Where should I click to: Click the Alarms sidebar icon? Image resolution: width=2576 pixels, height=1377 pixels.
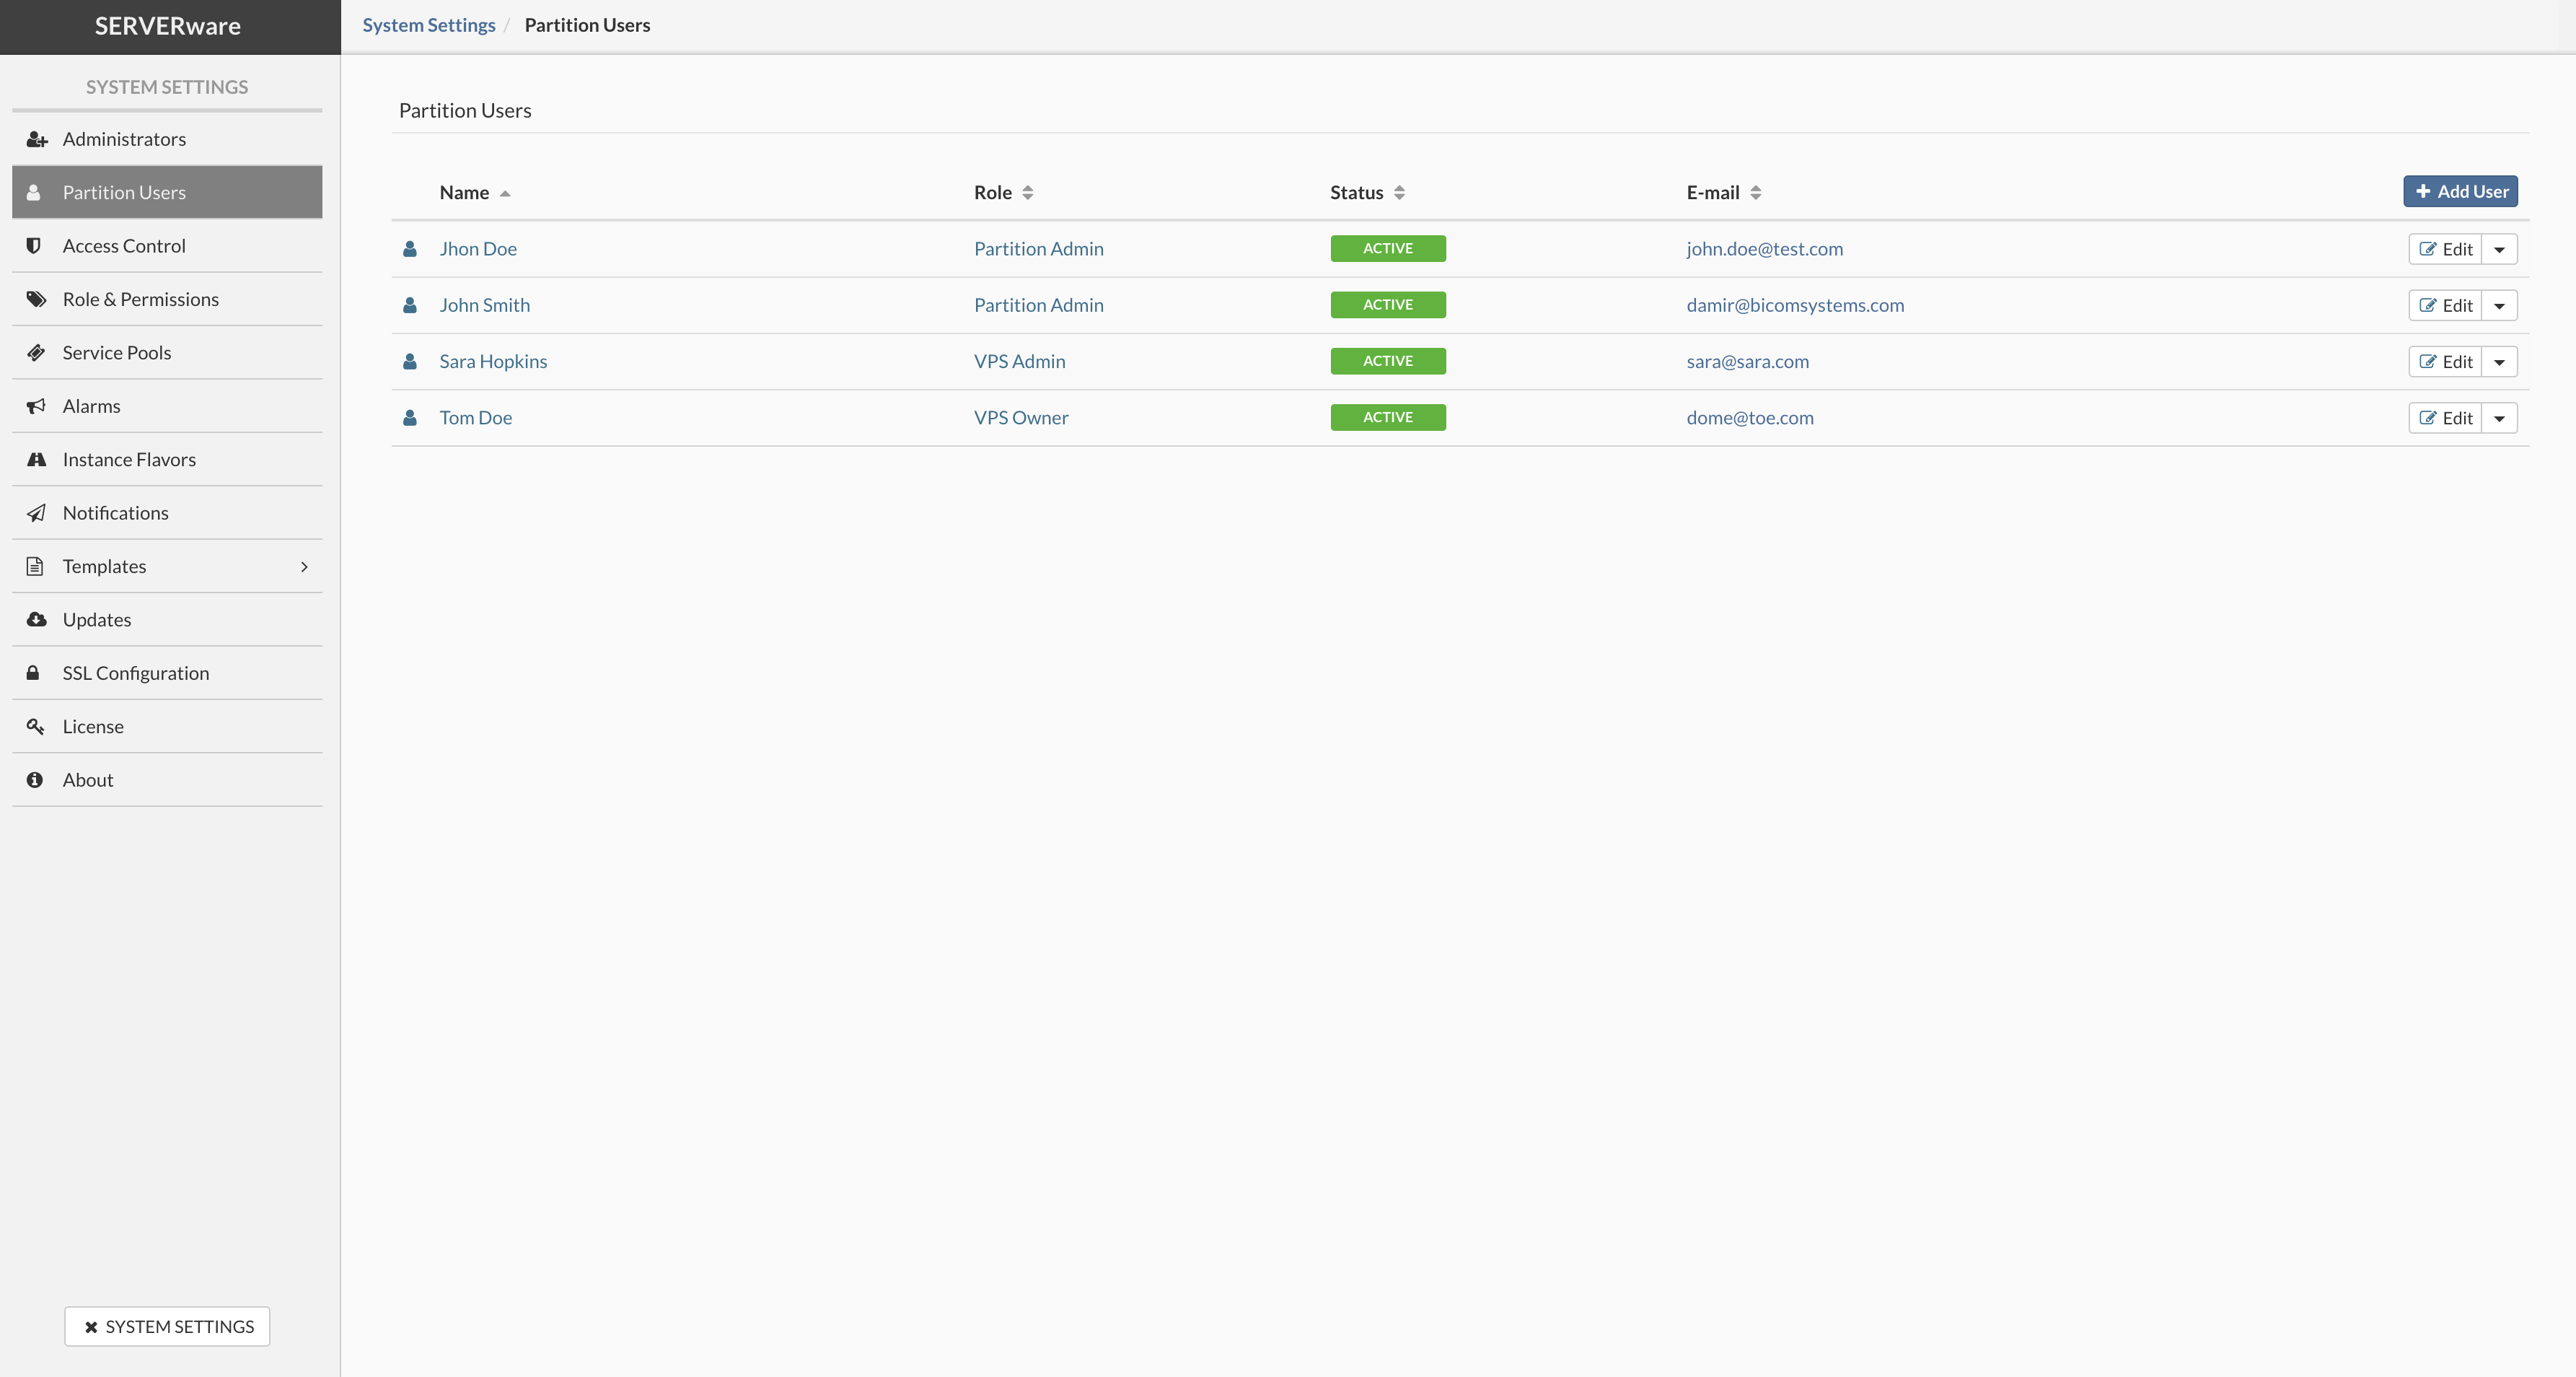point(38,406)
